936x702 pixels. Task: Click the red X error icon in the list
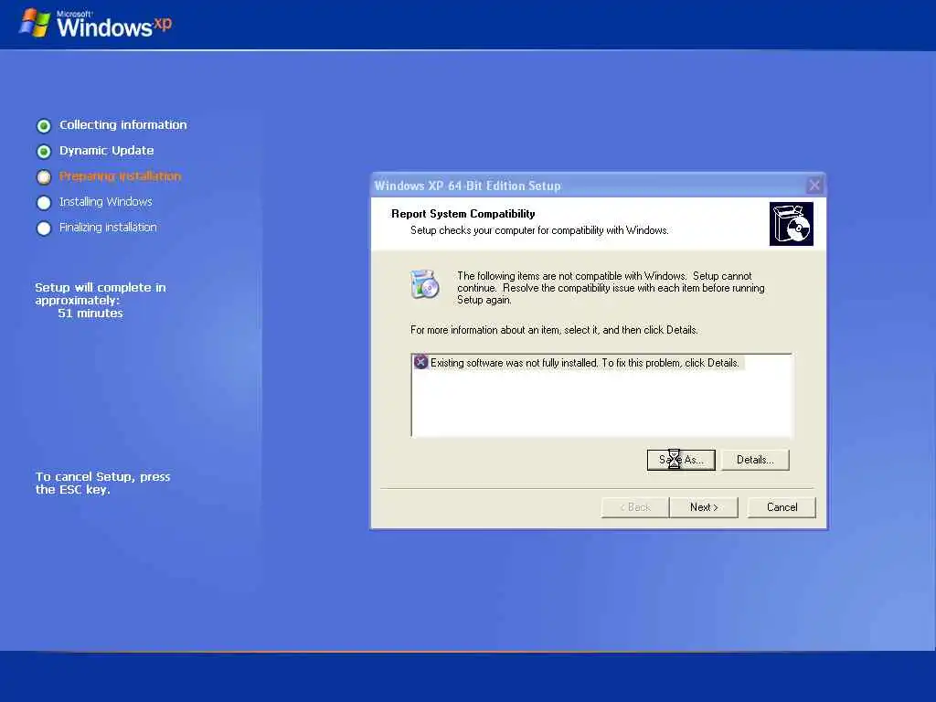(x=420, y=362)
